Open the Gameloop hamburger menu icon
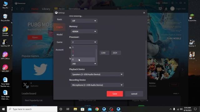200x112 pixels. pos(172,3)
